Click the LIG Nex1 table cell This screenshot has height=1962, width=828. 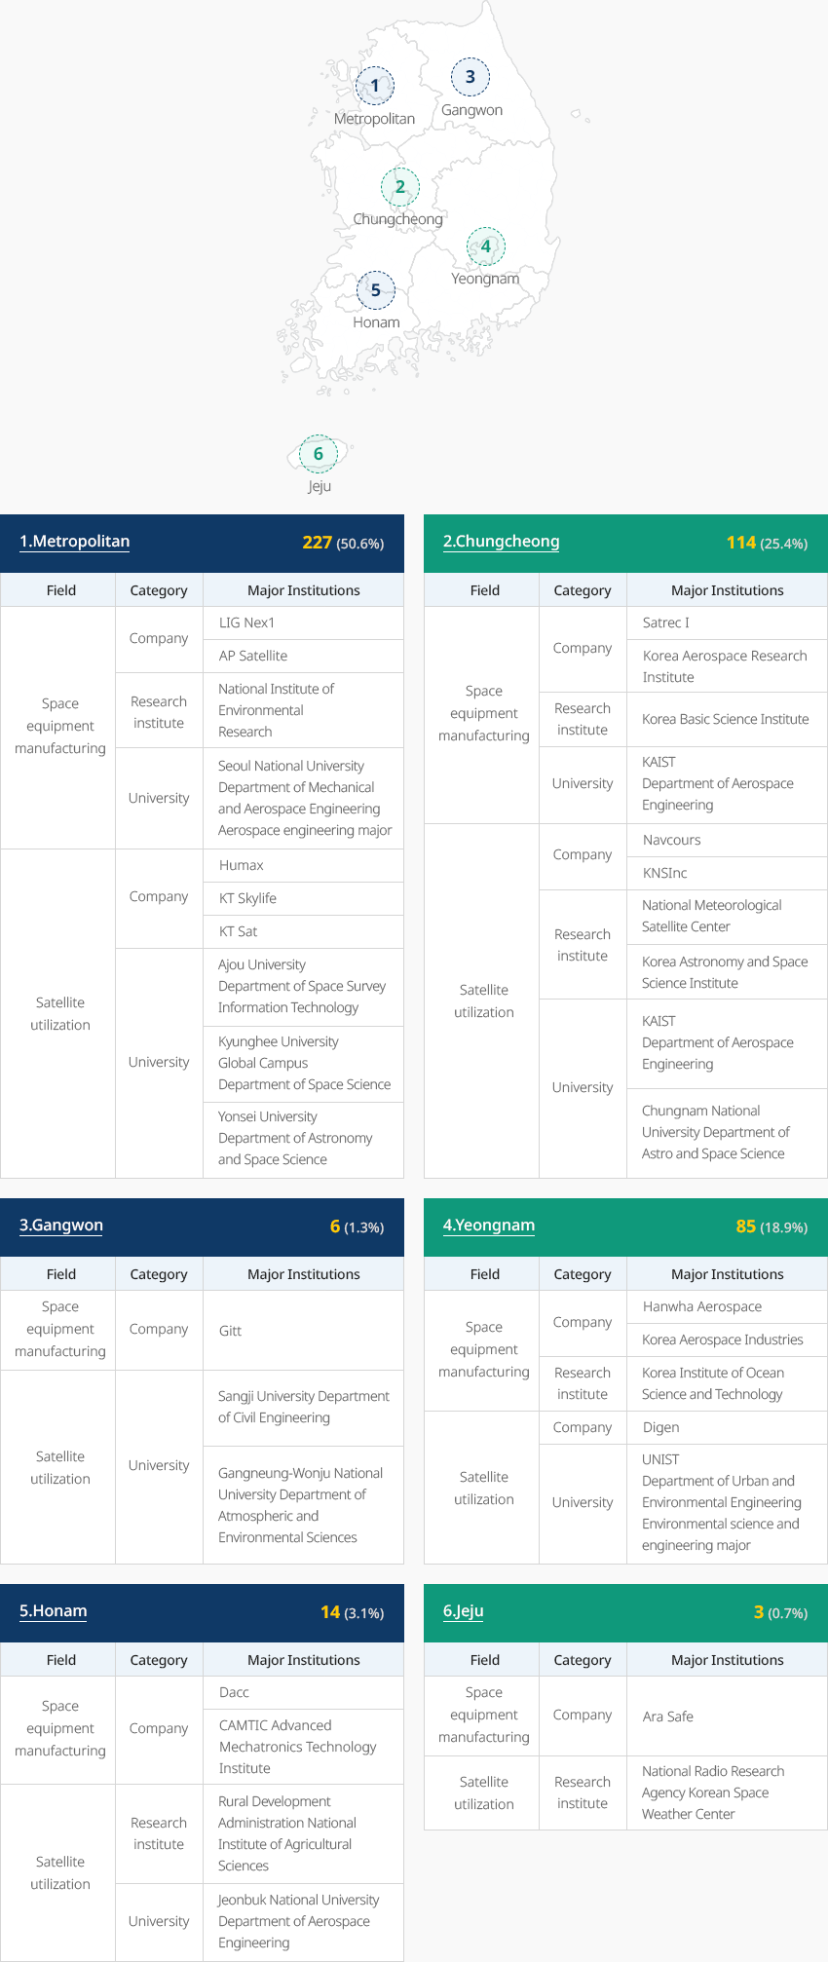(304, 623)
